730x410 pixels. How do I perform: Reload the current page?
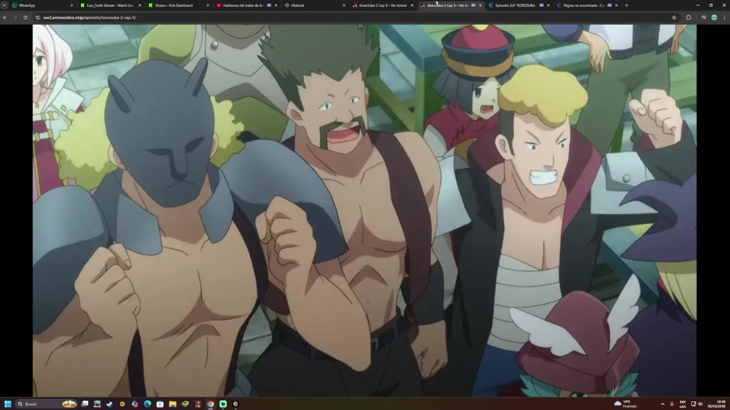coord(25,18)
